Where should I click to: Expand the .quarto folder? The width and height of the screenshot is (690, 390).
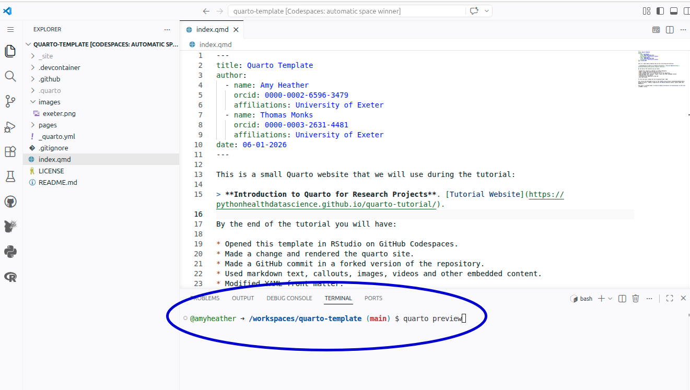(x=101, y=90)
